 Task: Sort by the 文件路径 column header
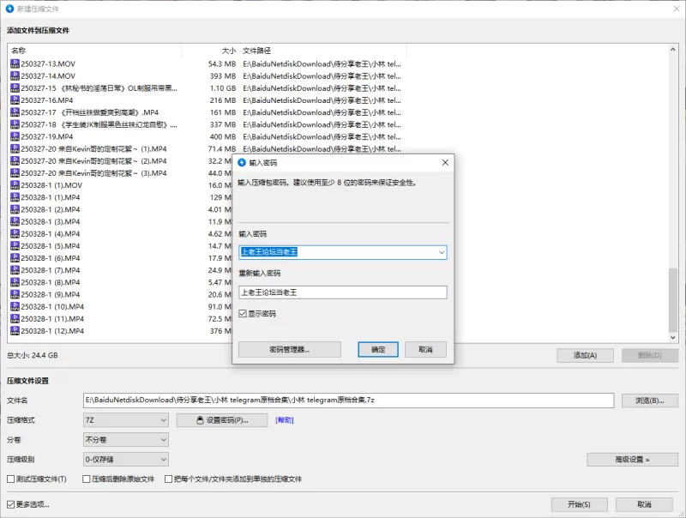click(x=256, y=51)
